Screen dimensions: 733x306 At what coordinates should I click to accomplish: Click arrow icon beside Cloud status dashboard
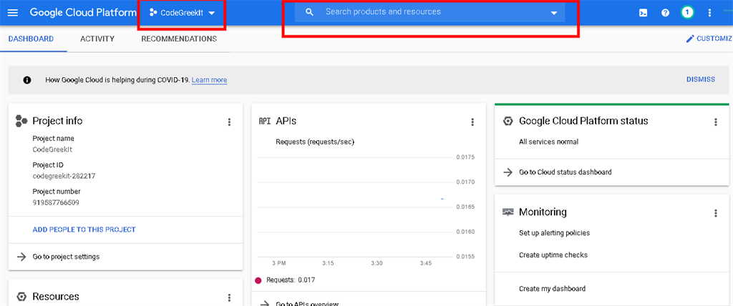coord(508,172)
